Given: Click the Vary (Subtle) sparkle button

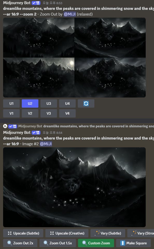Looking at the screenshot, I should [x=108, y=233].
